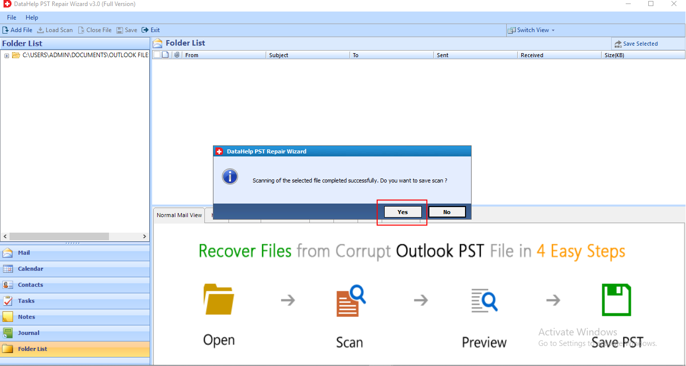Open the File menu
Screen dimensions: 686x366
[12, 18]
